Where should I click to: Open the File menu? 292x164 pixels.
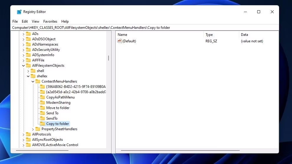pos(15,21)
